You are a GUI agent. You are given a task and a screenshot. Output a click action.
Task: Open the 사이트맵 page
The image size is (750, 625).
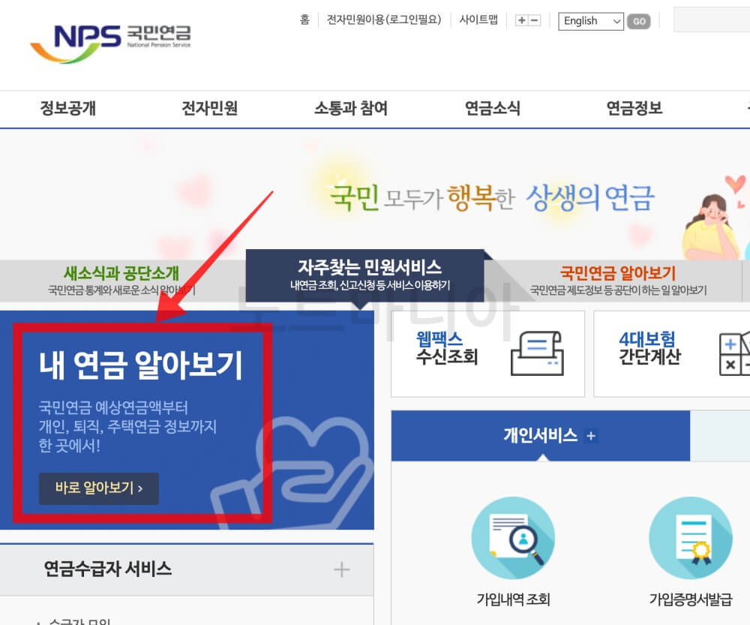coord(478,20)
